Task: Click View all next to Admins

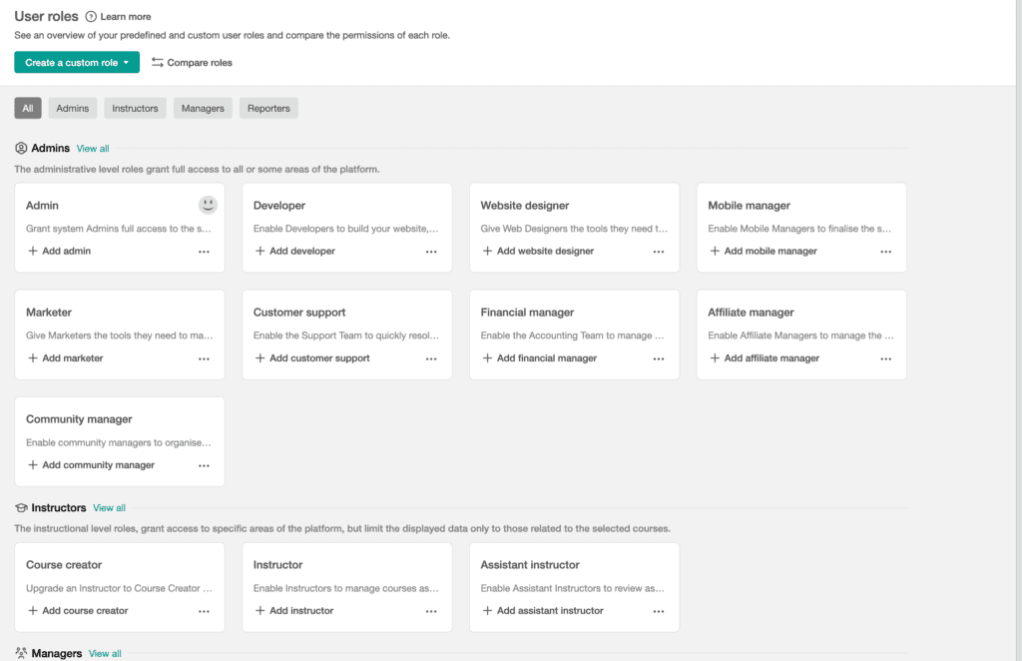Action: (x=92, y=148)
